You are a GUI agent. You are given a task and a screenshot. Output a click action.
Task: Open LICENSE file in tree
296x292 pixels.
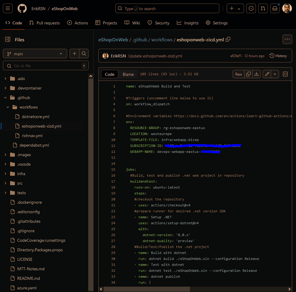[25, 259]
